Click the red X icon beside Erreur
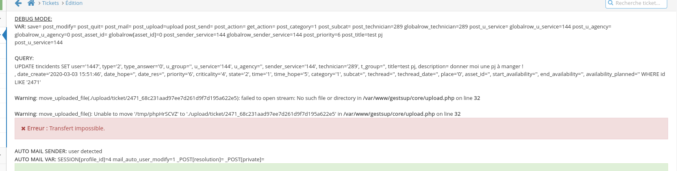 pyautogui.click(x=24, y=128)
